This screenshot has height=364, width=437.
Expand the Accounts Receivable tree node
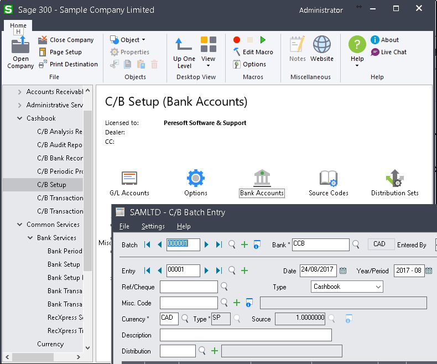tap(19, 92)
